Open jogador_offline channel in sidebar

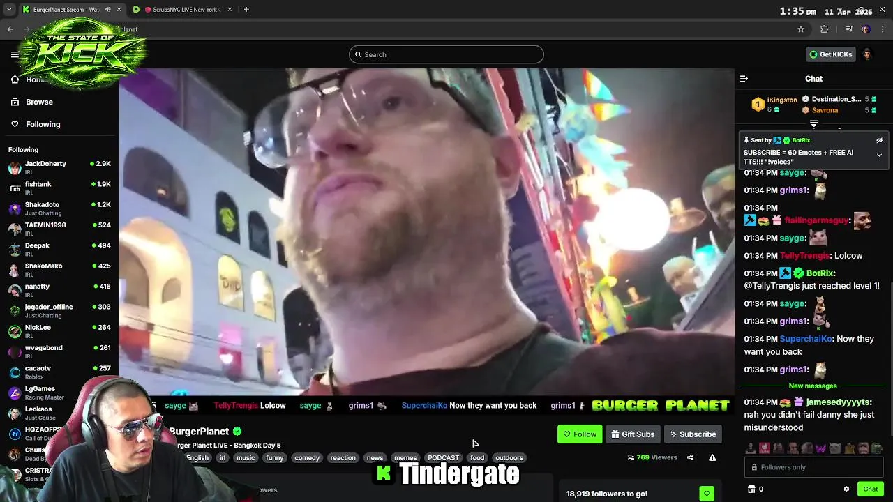59,310
